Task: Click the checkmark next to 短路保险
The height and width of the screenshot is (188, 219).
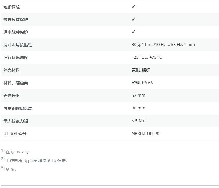Action: point(133,6)
